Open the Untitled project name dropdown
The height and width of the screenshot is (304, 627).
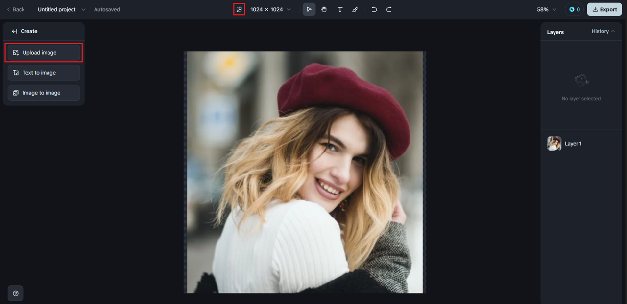click(x=61, y=9)
